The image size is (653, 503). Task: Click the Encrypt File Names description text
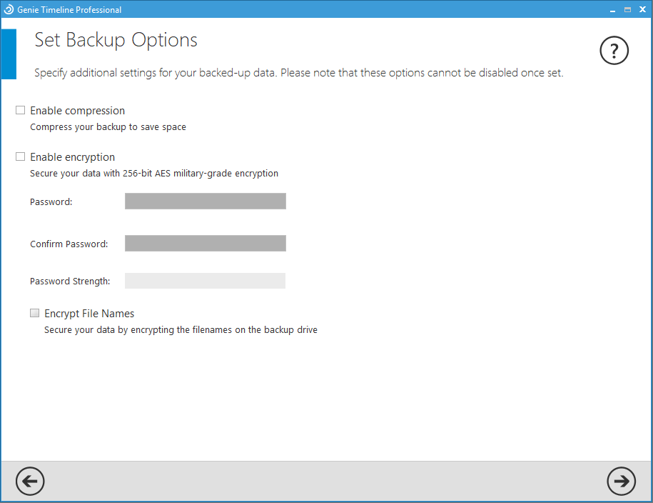(181, 329)
